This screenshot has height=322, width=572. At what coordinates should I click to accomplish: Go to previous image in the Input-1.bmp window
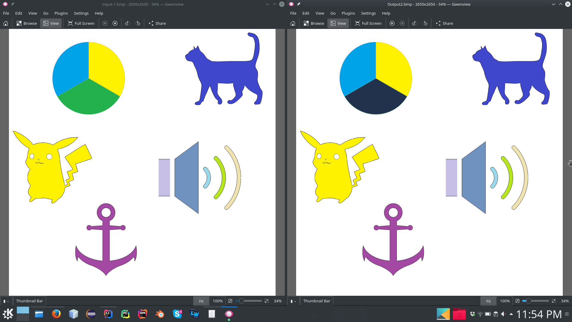(x=105, y=23)
